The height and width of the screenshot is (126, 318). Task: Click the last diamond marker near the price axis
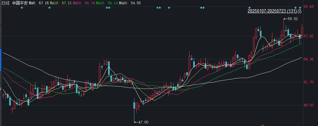click(x=300, y=8)
